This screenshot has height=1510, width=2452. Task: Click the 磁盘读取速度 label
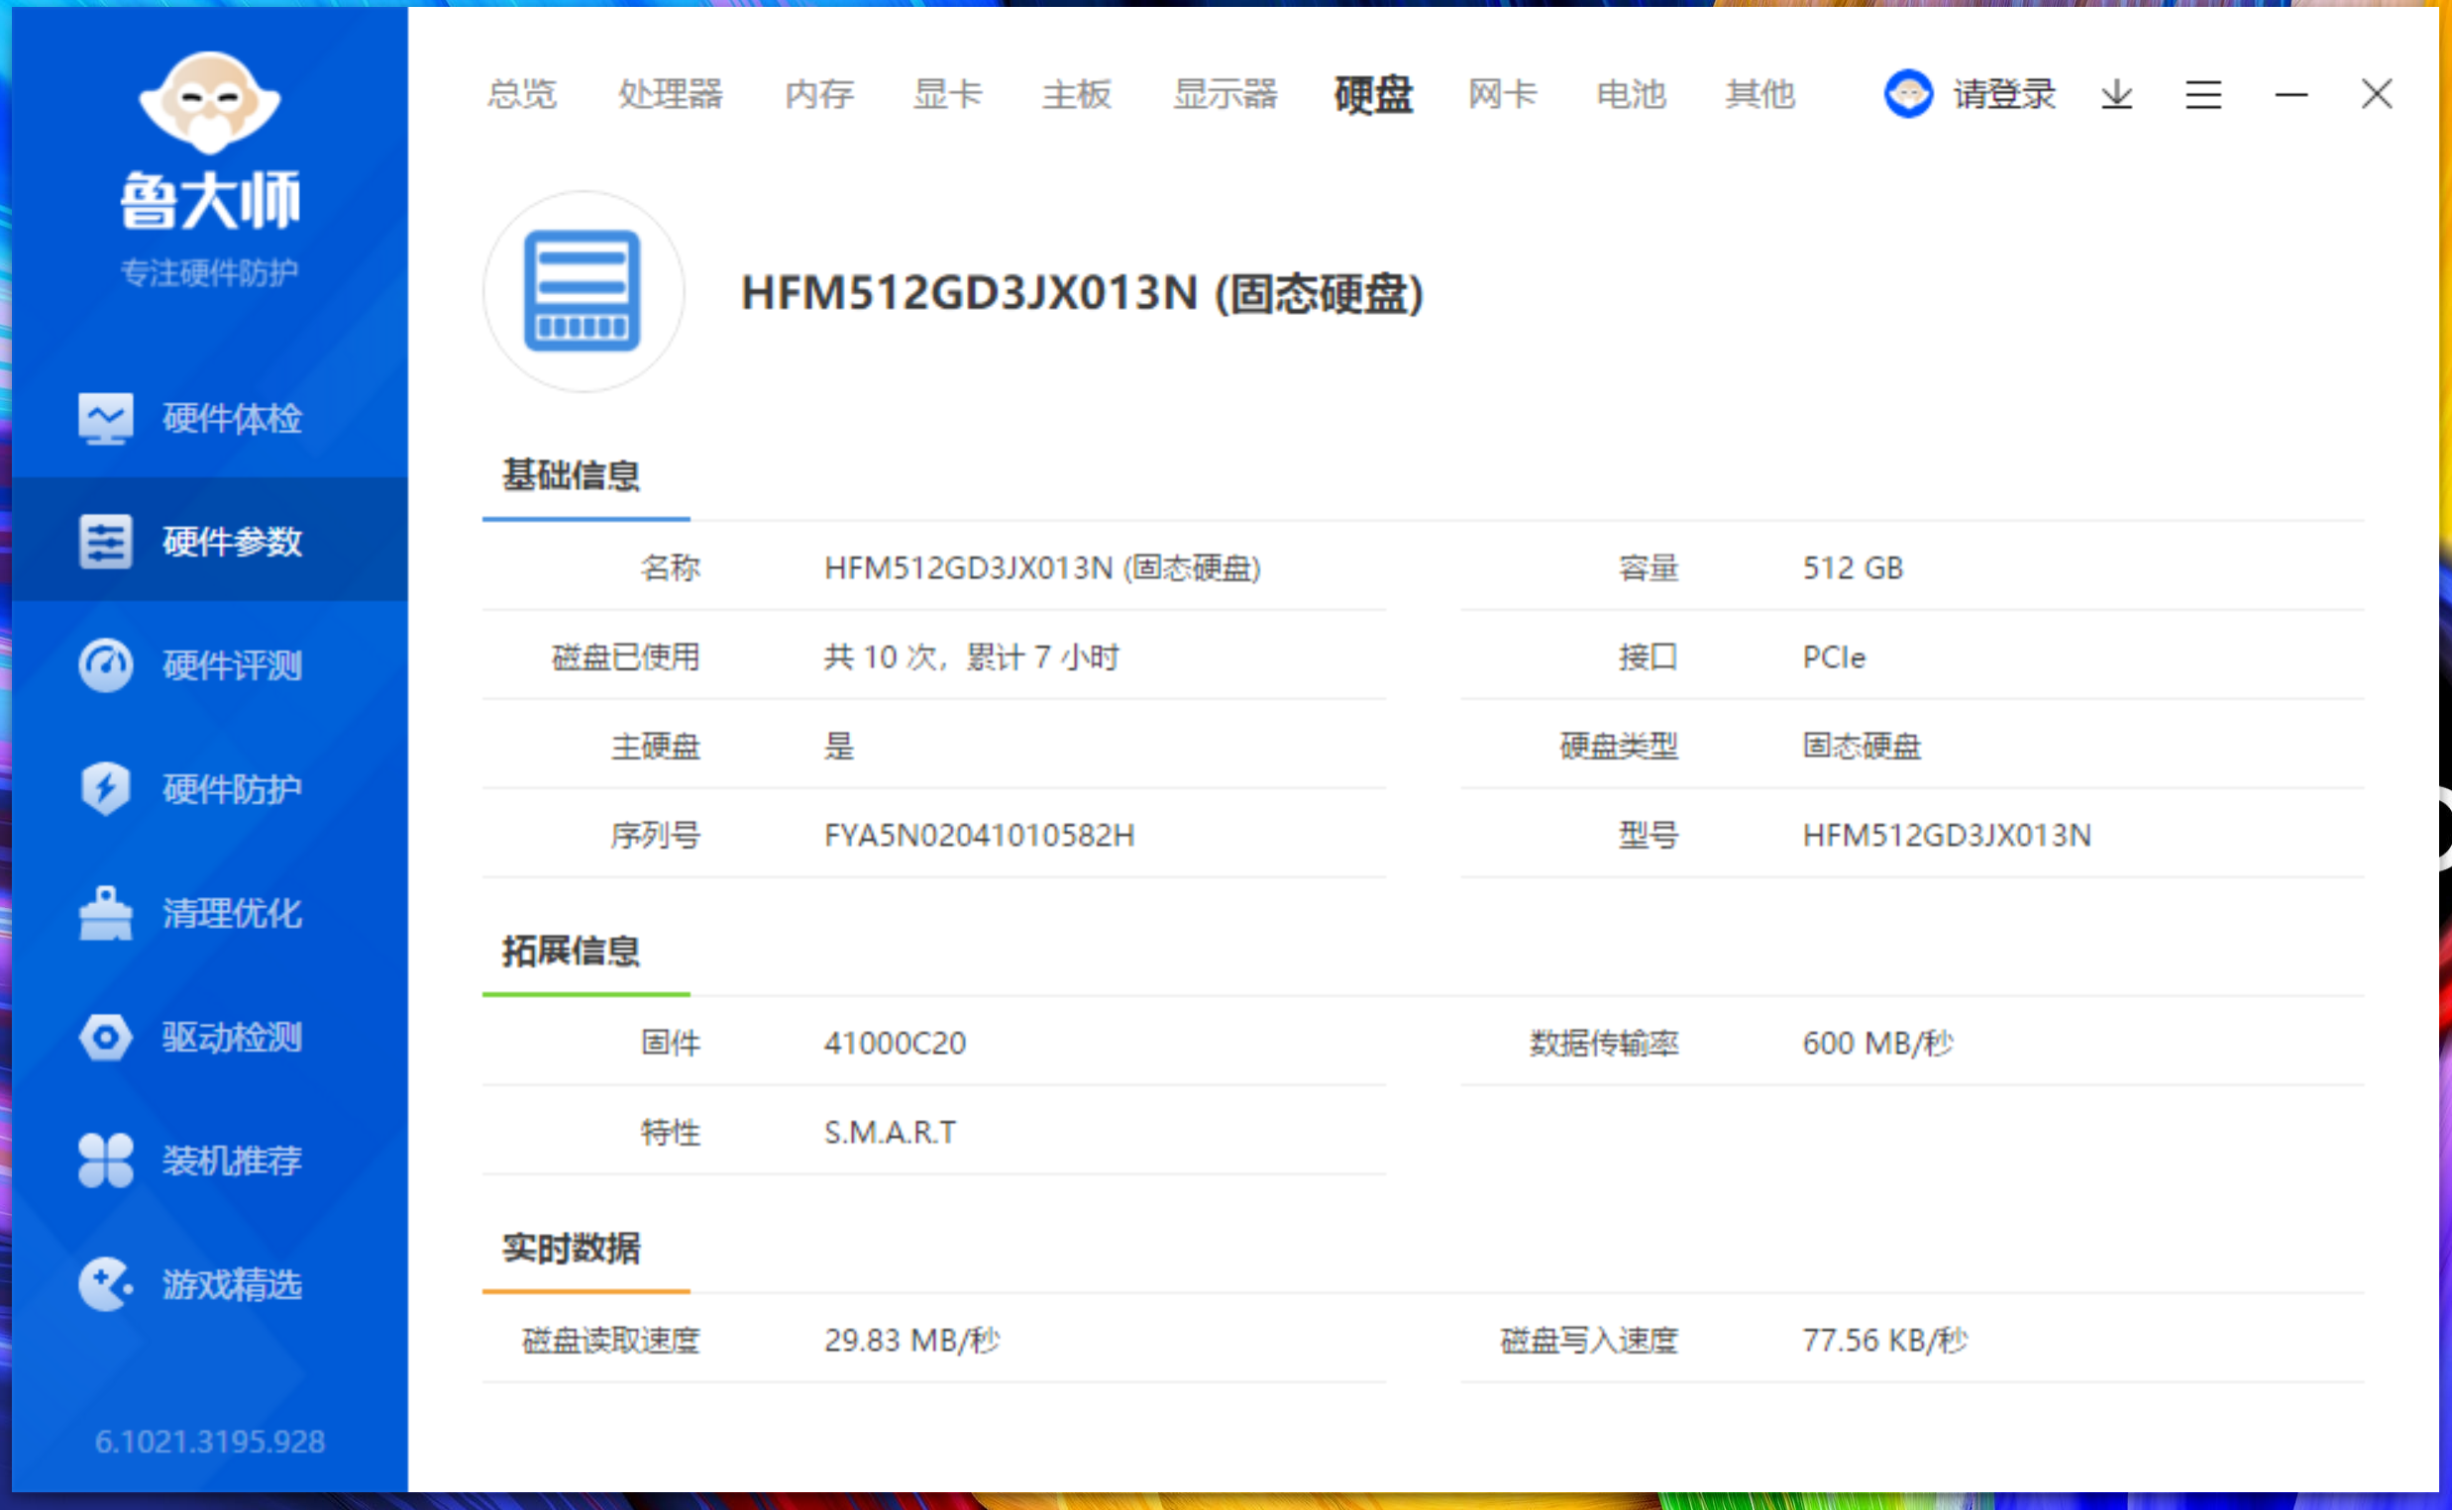[610, 1341]
